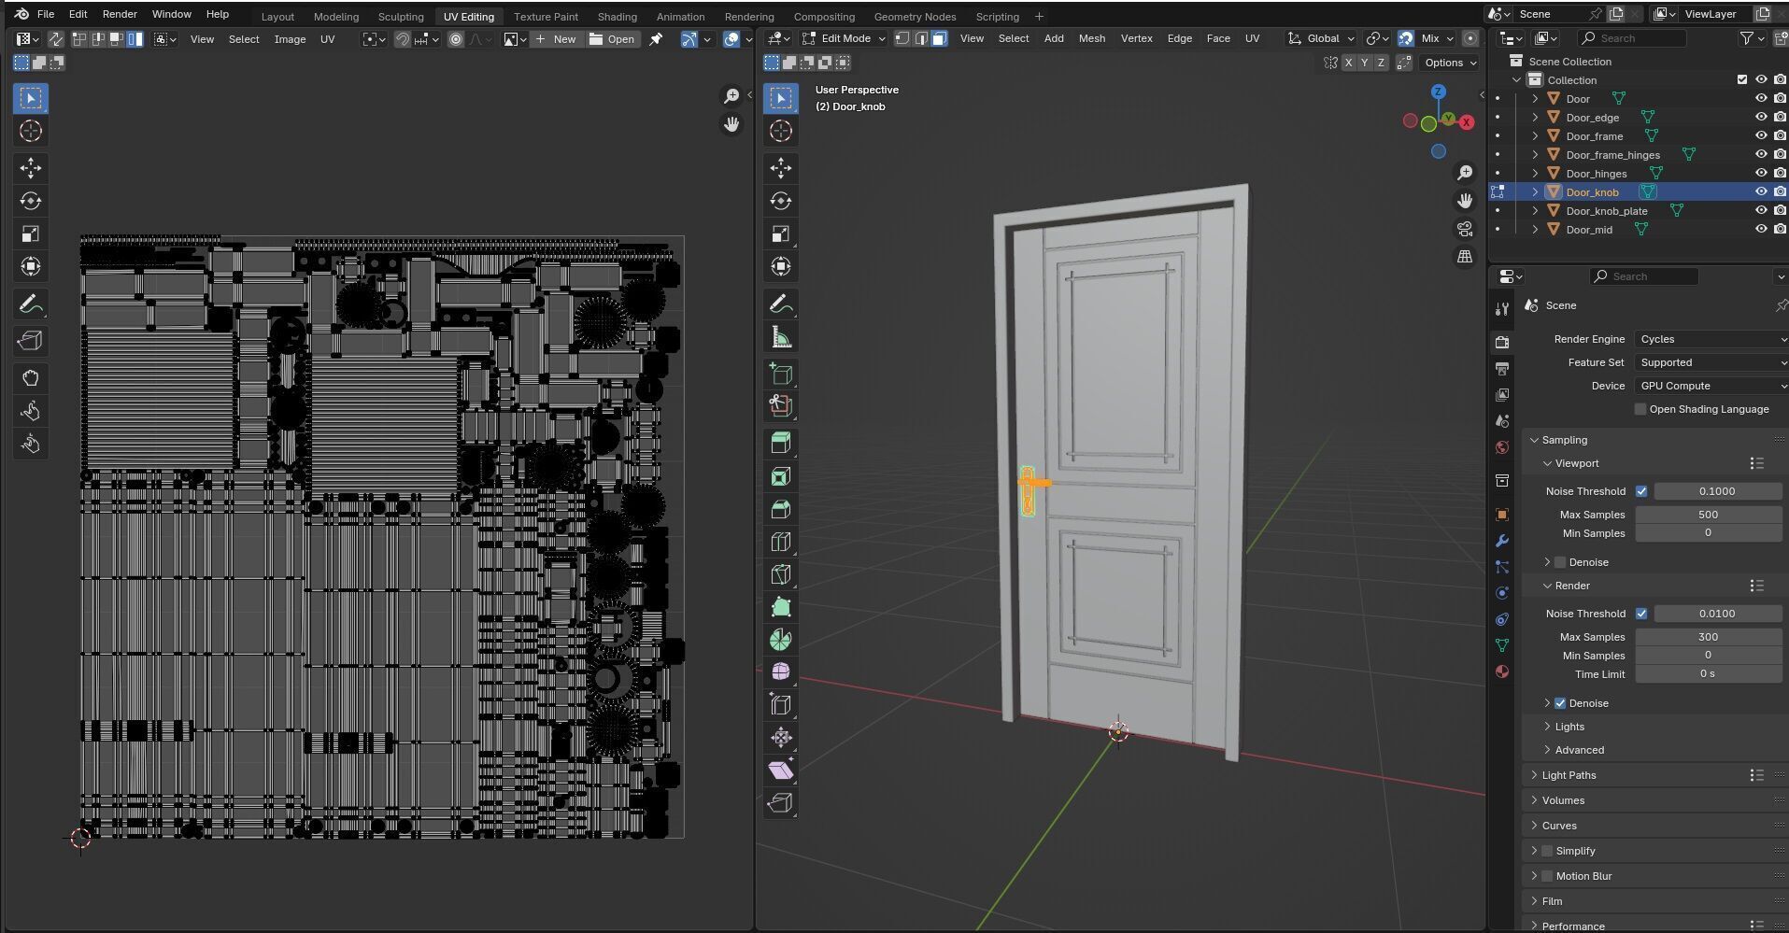Click viewport Max Samples field 500
Image resolution: width=1789 pixels, height=933 pixels.
pos(1709,515)
